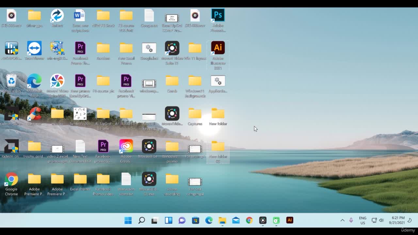Select the Win 11 layout folder
This screenshot has height=235, width=418.
[x=195, y=51]
